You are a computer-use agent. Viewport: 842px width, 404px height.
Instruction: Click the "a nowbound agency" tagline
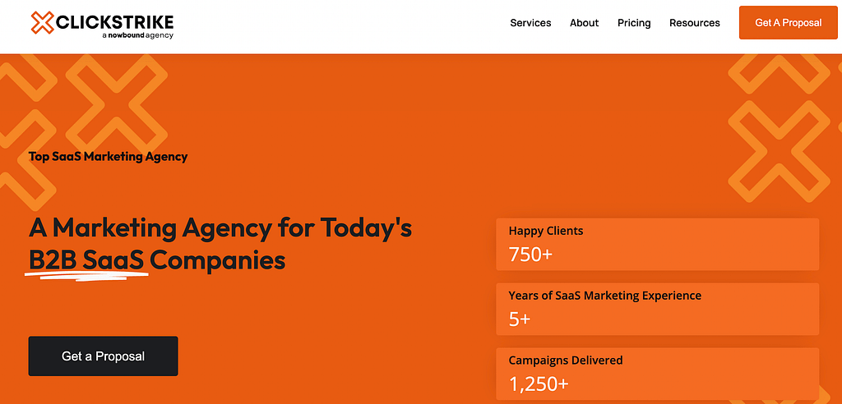pyautogui.click(x=138, y=35)
